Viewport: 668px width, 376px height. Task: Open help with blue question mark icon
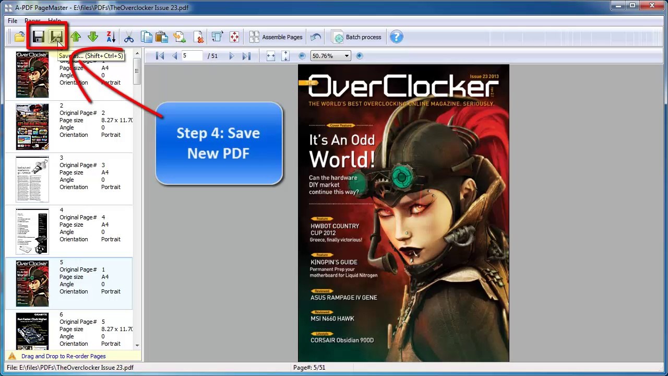396,37
